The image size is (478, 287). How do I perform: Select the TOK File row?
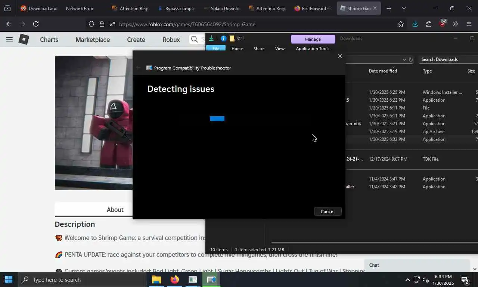pos(412,159)
